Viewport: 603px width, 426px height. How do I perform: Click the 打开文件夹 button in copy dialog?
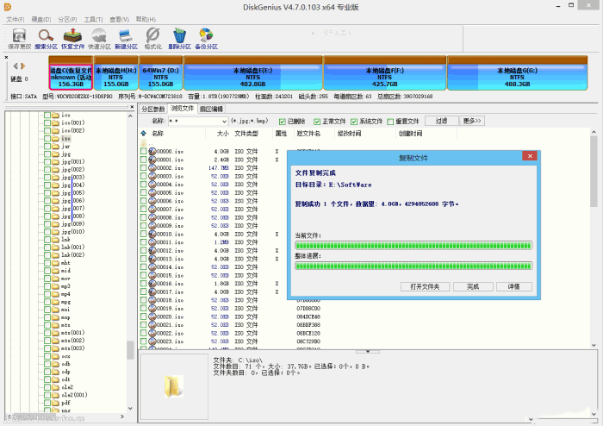(x=425, y=286)
